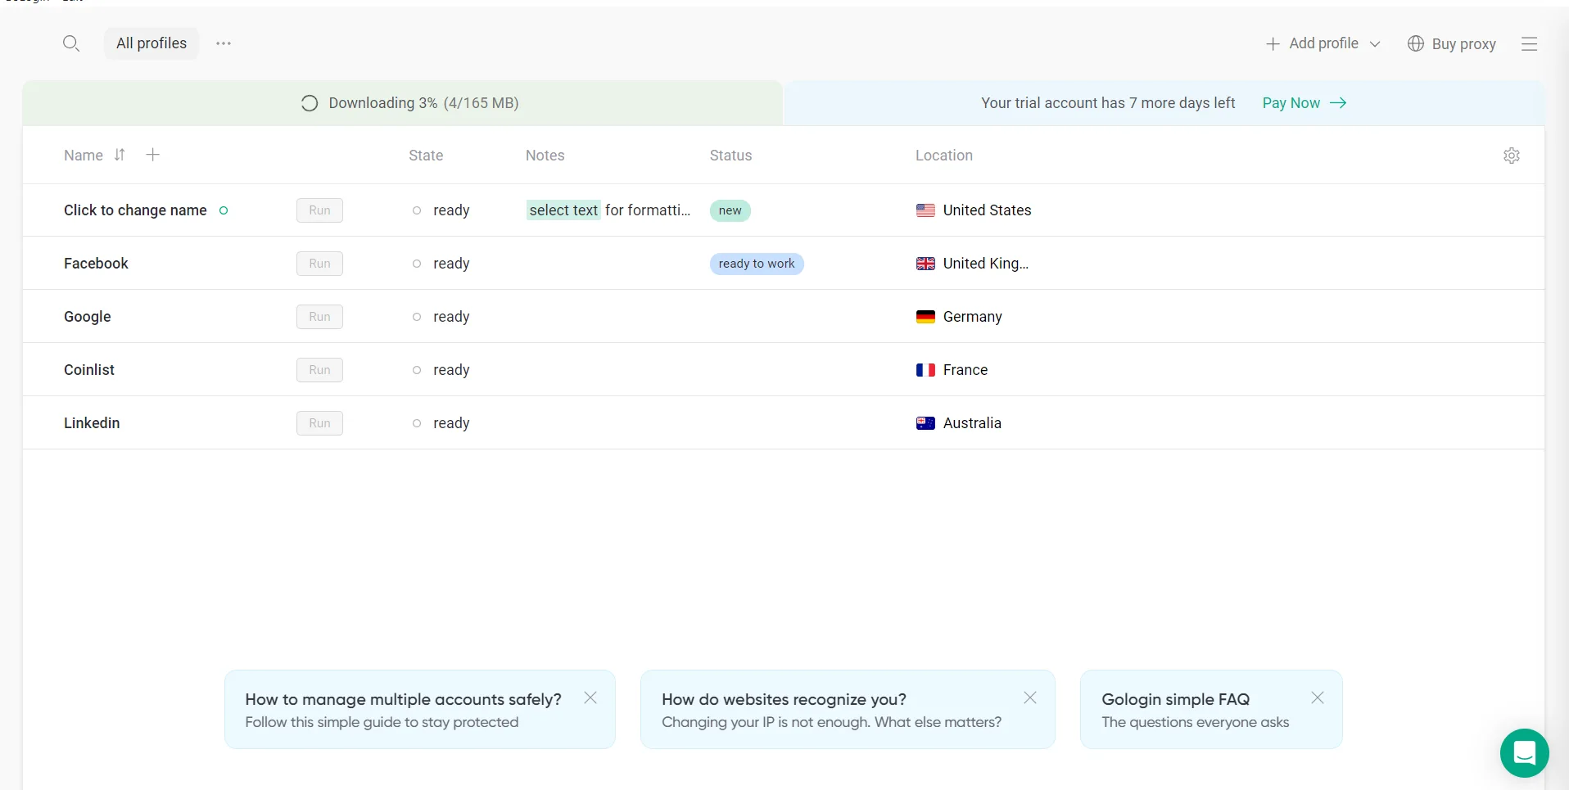Image resolution: width=1569 pixels, height=790 pixels.
Task: Open the ready to work status tag
Action: pyautogui.click(x=757, y=264)
